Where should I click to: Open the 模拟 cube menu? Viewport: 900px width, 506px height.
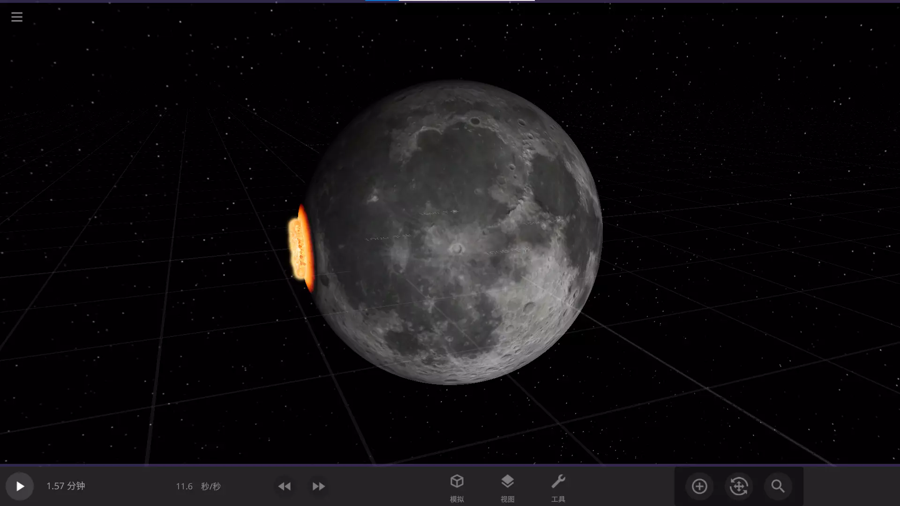click(457, 482)
